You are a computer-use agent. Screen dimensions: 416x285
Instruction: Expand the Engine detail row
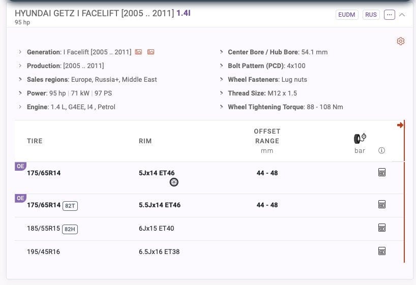[20, 107]
